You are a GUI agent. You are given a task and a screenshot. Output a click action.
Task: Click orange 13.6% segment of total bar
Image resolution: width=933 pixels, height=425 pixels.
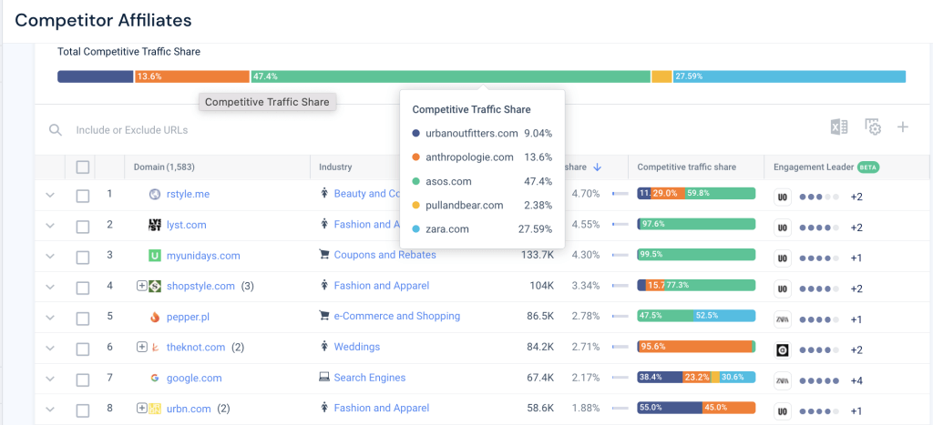[x=192, y=76]
